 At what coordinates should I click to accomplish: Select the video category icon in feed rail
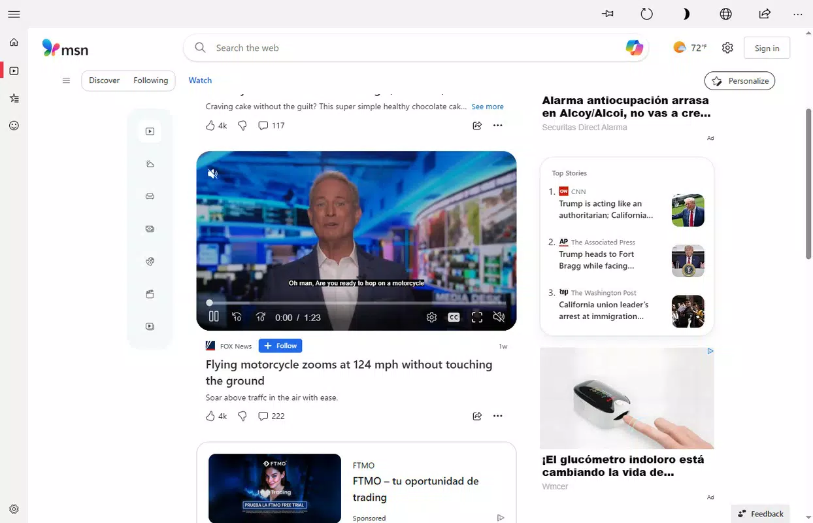[x=150, y=131]
